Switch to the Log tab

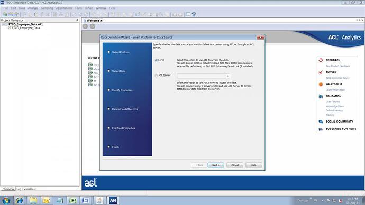point(19,189)
